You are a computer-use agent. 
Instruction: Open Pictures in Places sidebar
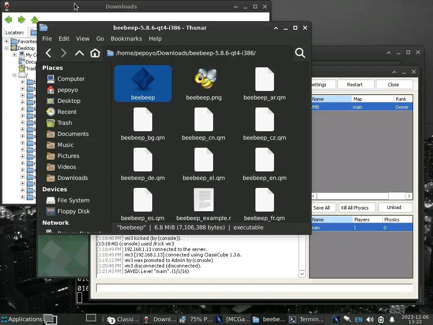(x=63, y=156)
